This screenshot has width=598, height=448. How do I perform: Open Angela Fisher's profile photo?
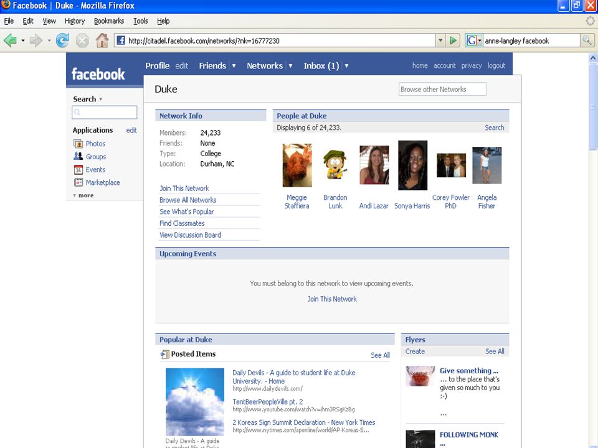click(487, 166)
